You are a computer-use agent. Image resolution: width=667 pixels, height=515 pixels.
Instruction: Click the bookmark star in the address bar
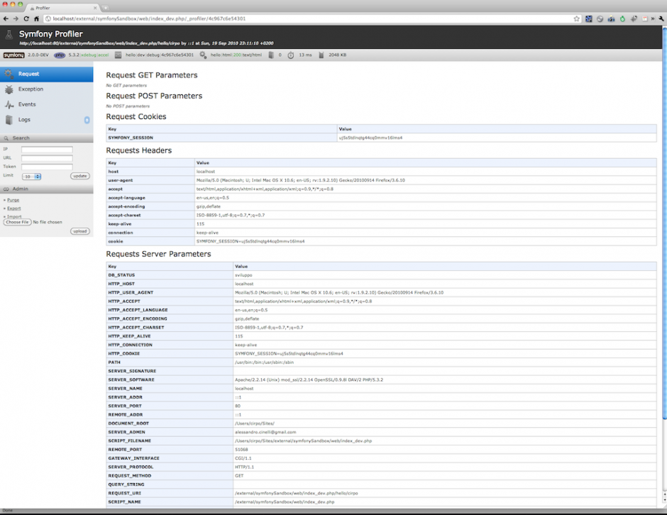(x=577, y=18)
